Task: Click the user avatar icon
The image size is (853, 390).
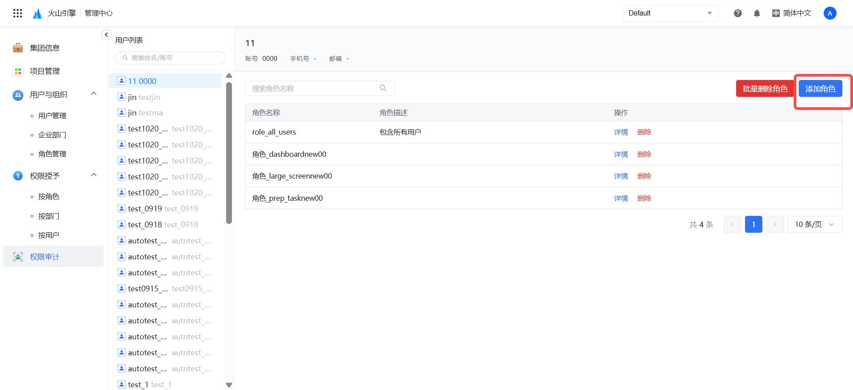Action: (x=829, y=13)
